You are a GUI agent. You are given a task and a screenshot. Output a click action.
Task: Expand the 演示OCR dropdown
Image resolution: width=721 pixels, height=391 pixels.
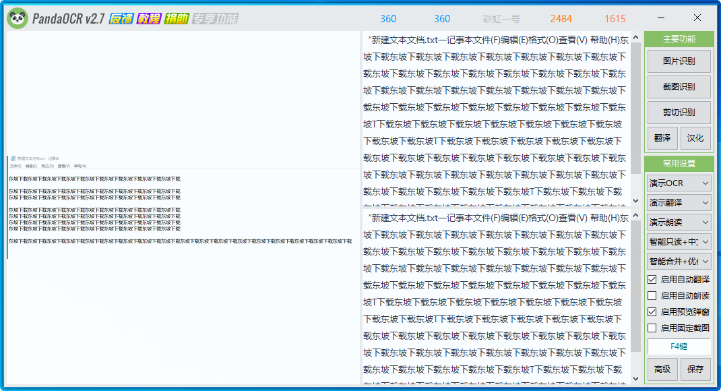pyautogui.click(x=679, y=183)
